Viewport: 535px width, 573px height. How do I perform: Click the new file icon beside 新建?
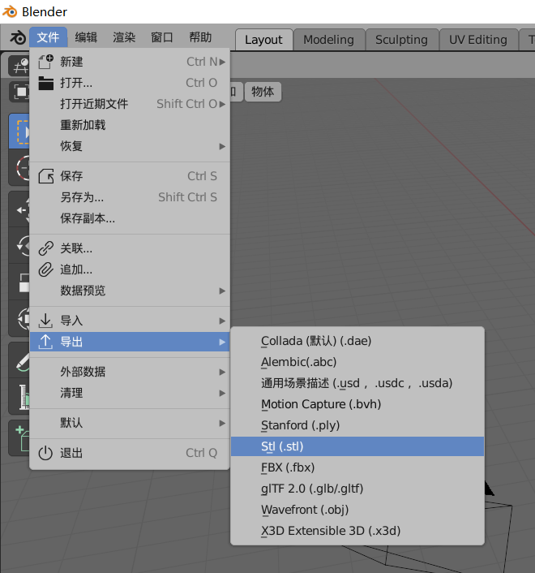click(x=45, y=62)
